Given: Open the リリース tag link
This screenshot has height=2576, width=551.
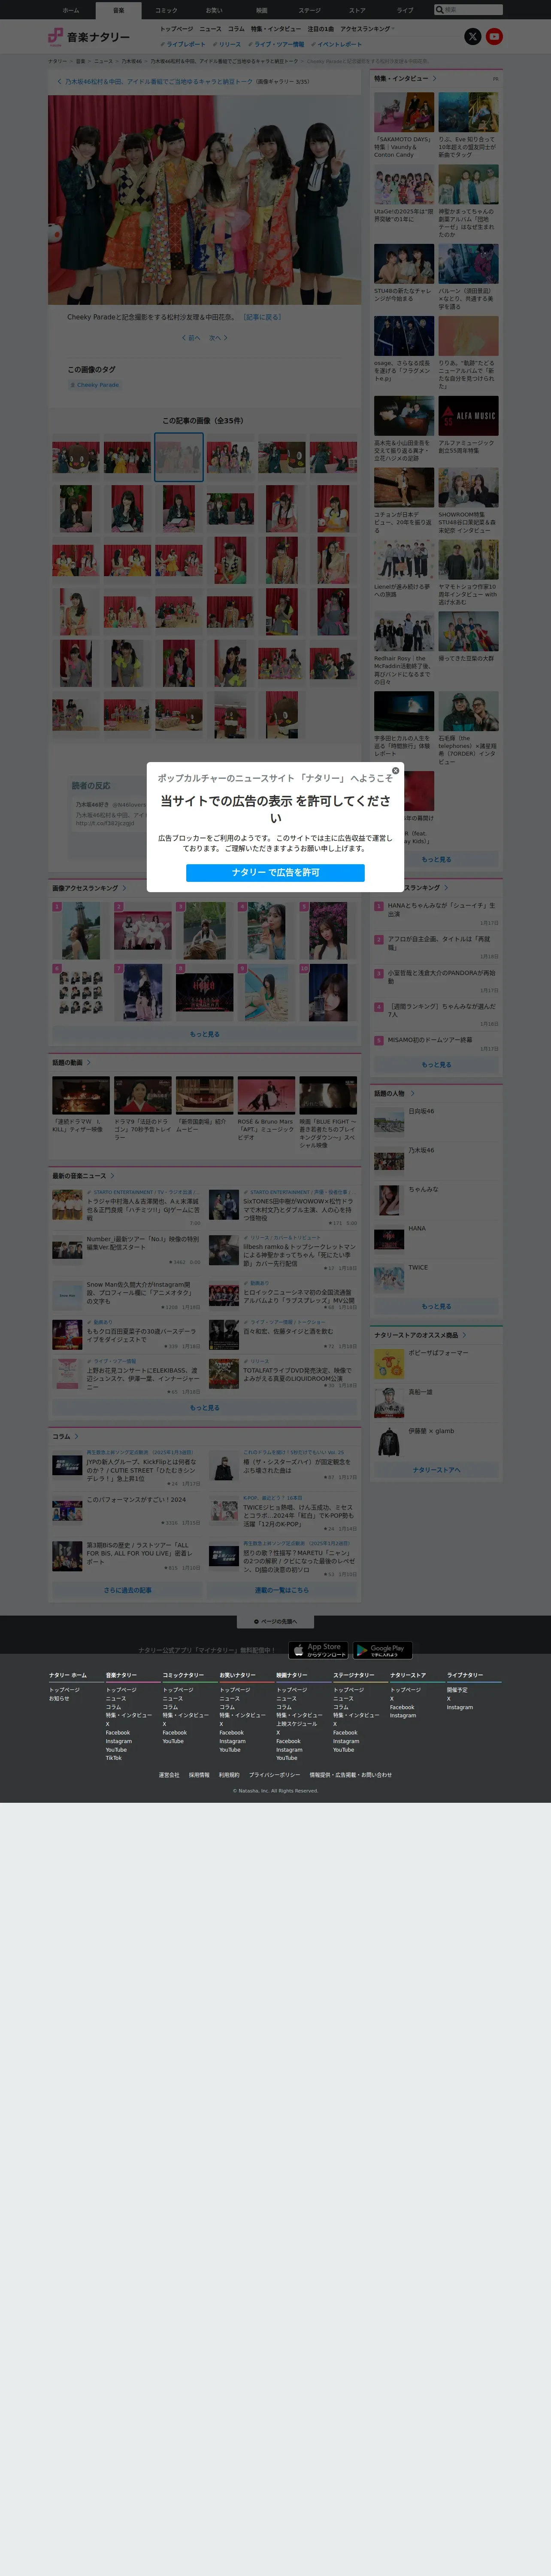Looking at the screenshot, I should point(227,44).
